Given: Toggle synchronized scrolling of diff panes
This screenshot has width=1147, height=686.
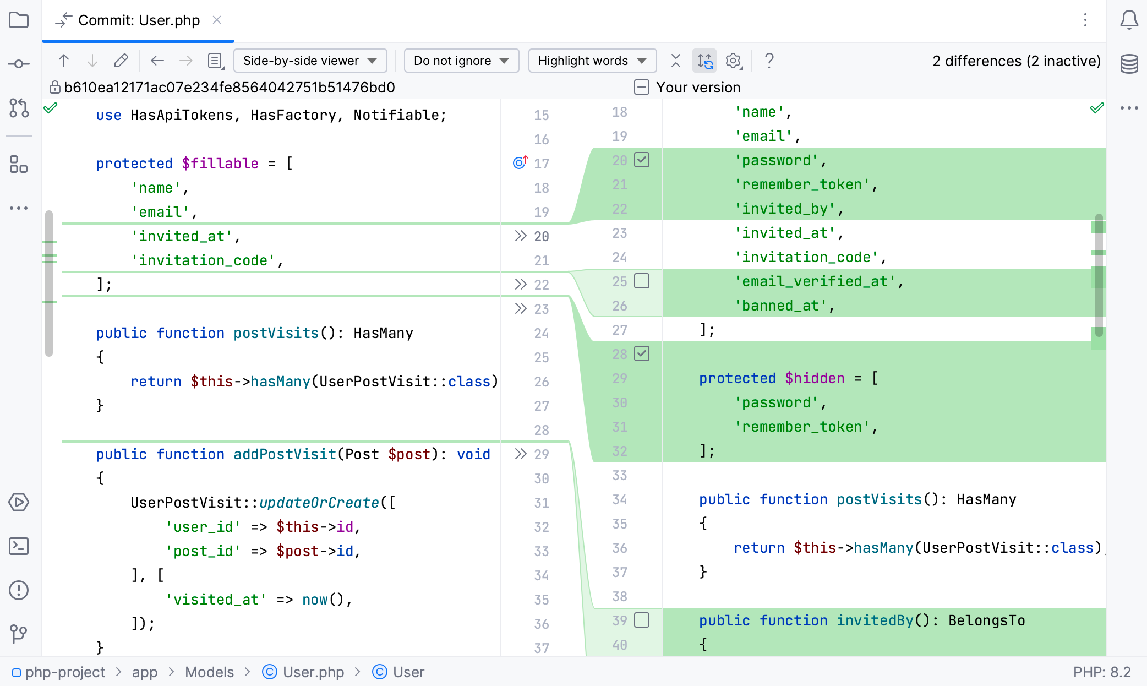Looking at the screenshot, I should coord(704,61).
